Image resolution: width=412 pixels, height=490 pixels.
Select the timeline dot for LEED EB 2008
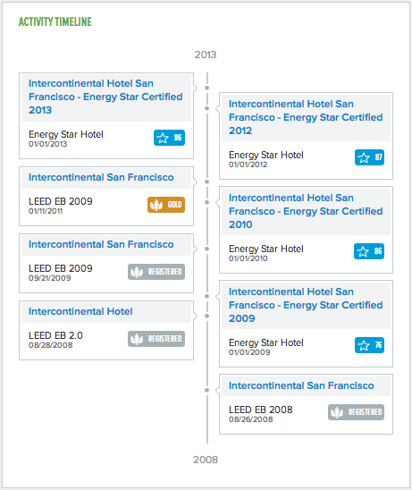pos(206,390)
